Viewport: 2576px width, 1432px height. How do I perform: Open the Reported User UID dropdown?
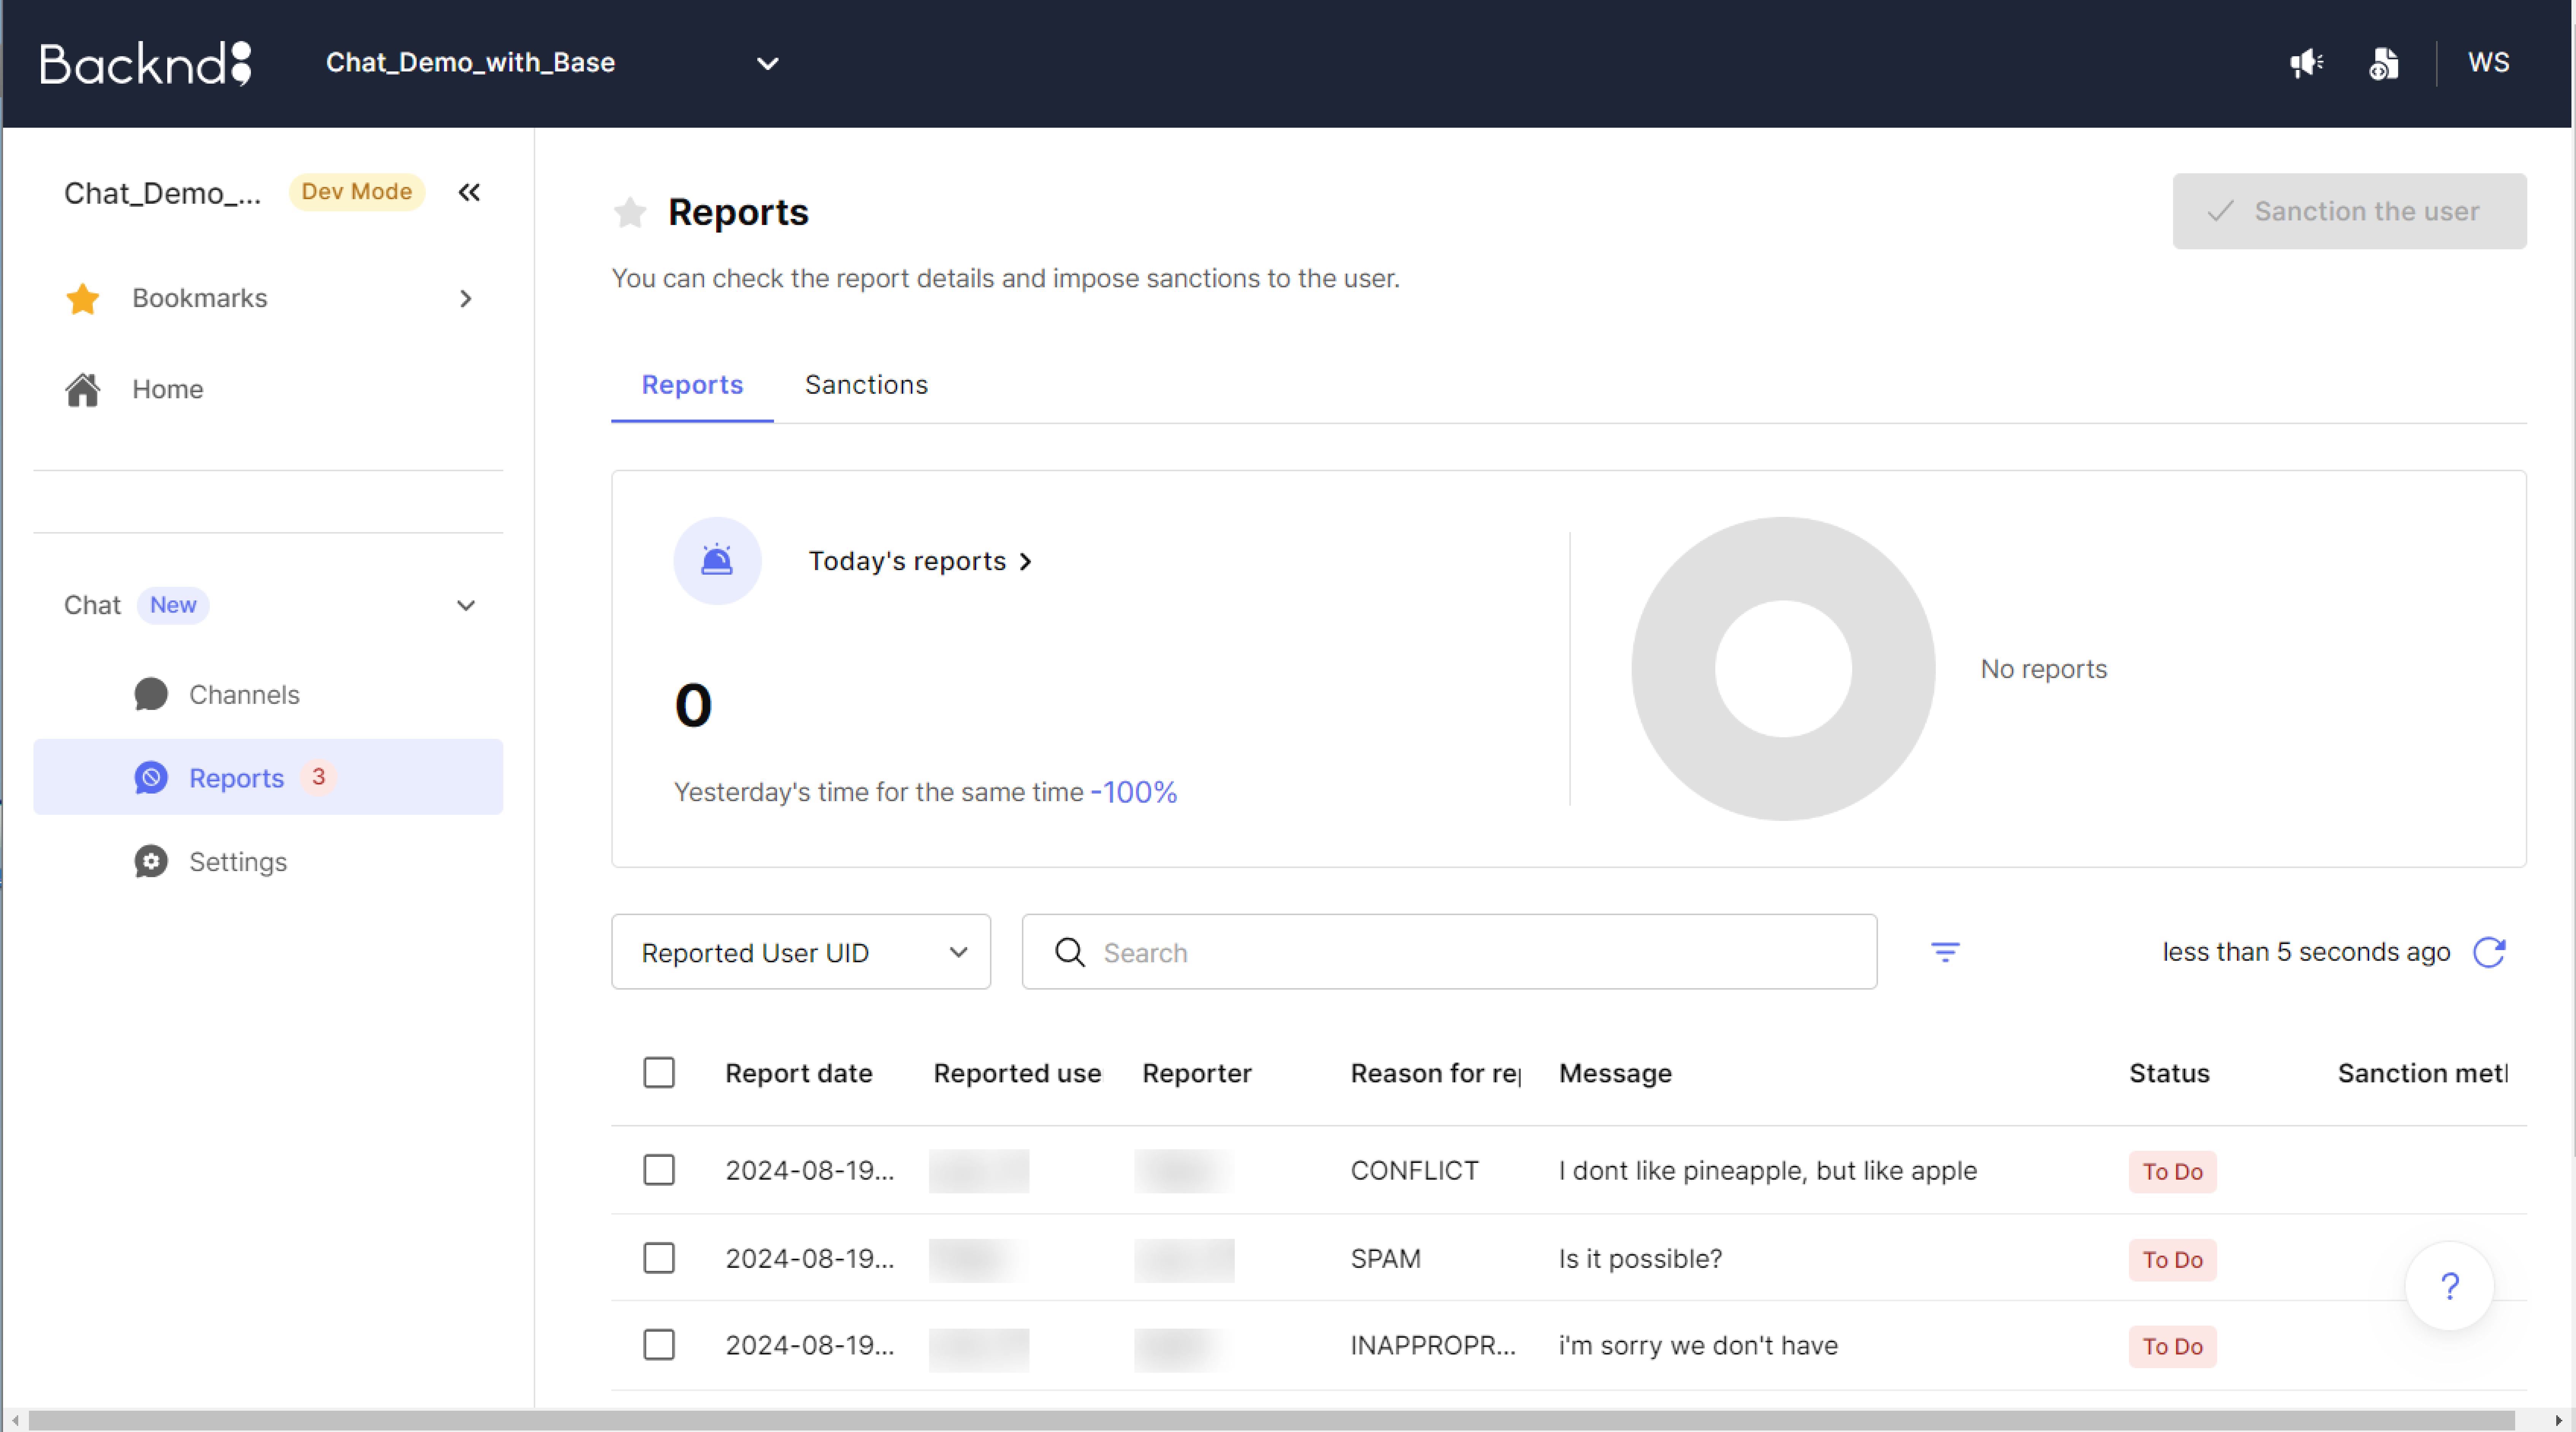[x=801, y=952]
